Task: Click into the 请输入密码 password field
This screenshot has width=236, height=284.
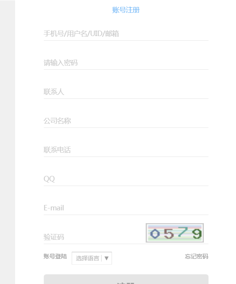Action: (126, 63)
